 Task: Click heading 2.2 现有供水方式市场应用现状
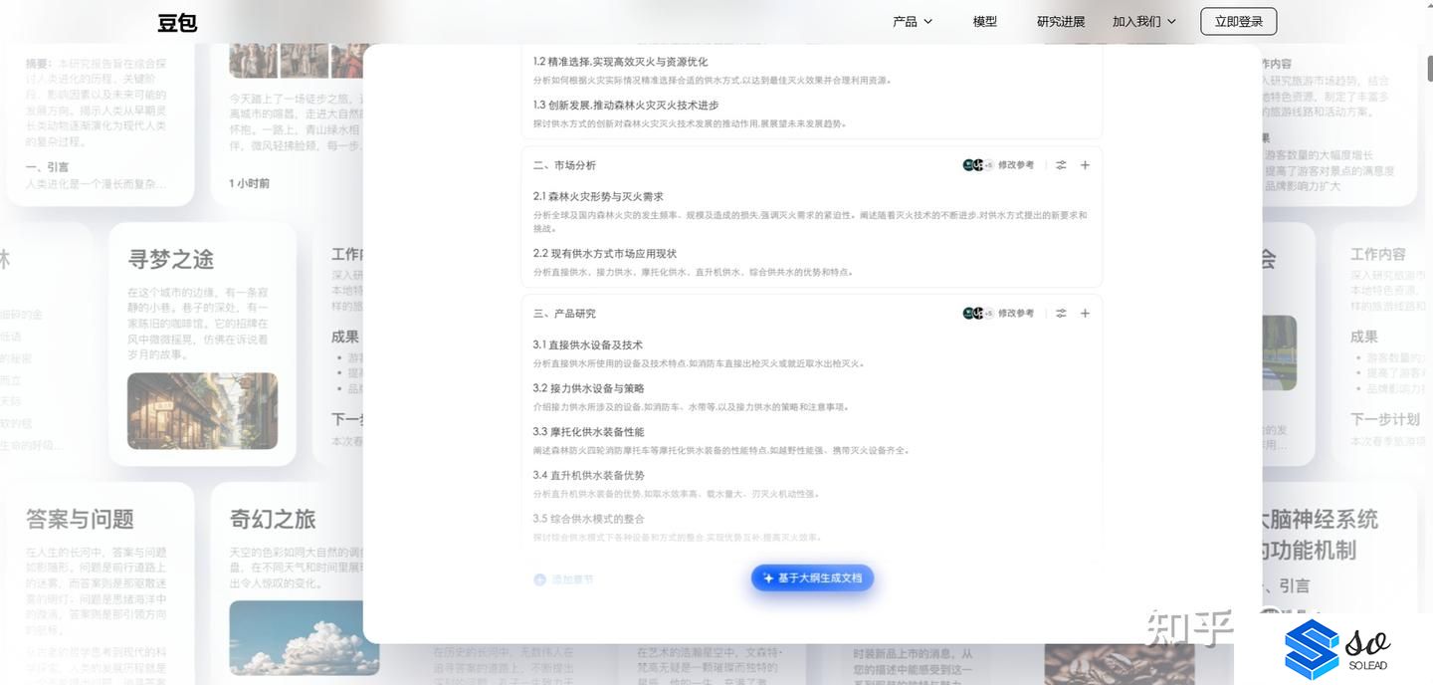[x=604, y=254]
